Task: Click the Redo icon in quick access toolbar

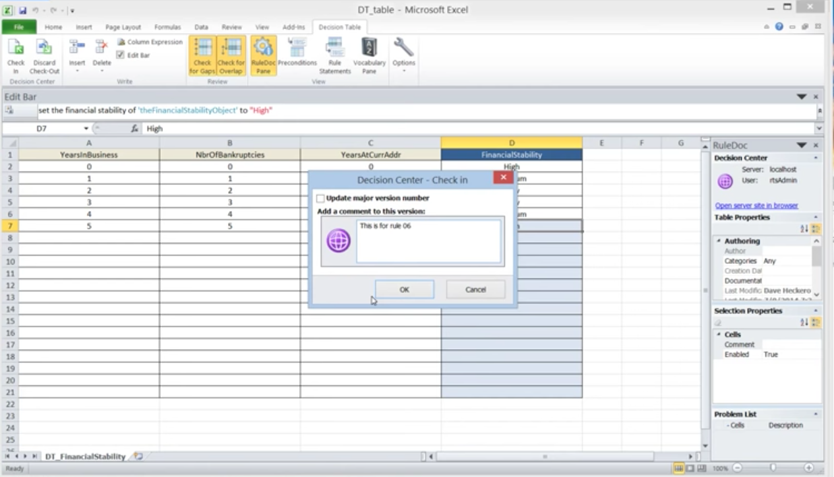Action: pos(53,11)
